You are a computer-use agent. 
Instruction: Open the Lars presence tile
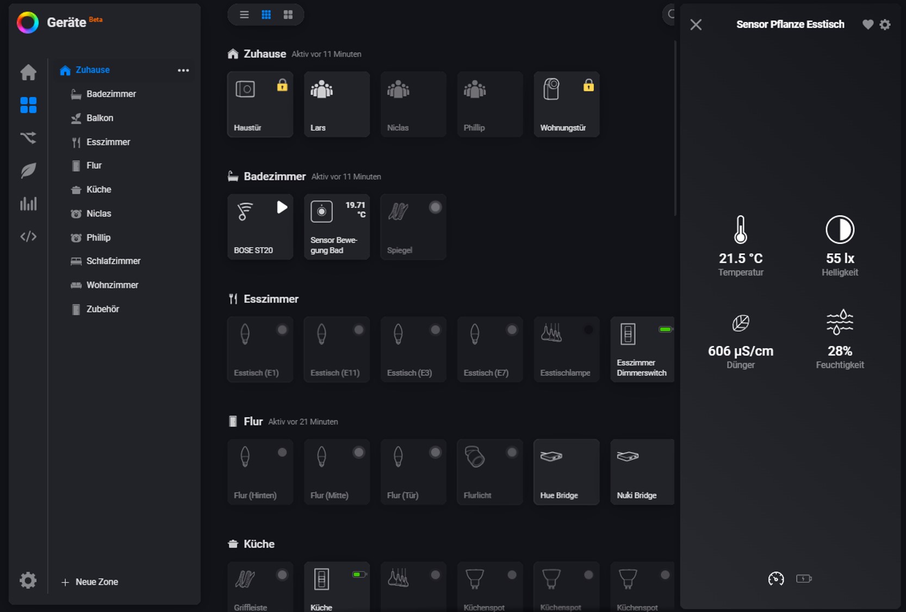337,104
